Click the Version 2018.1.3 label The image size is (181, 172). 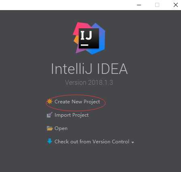coord(89,82)
